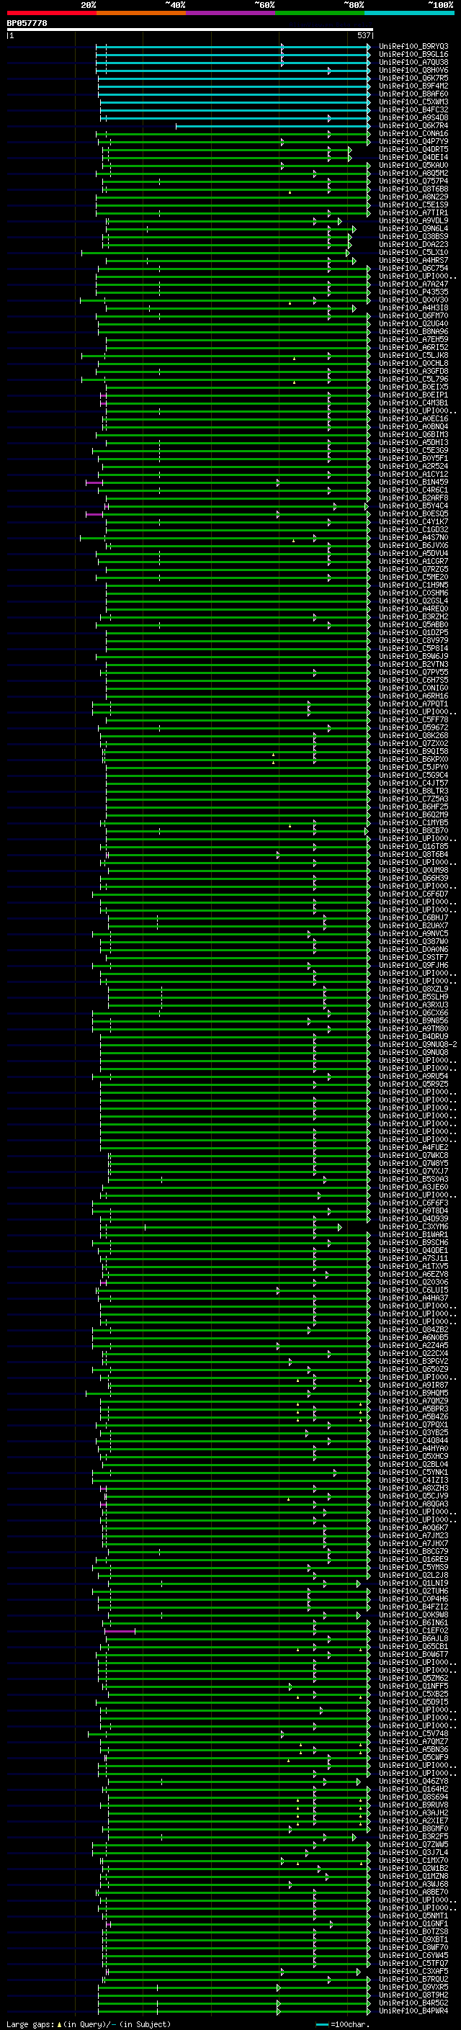The width and height of the screenshot is (461, 2030).
Task: Open hit UniRef100_B9GL16
Action: pyautogui.click(x=413, y=55)
